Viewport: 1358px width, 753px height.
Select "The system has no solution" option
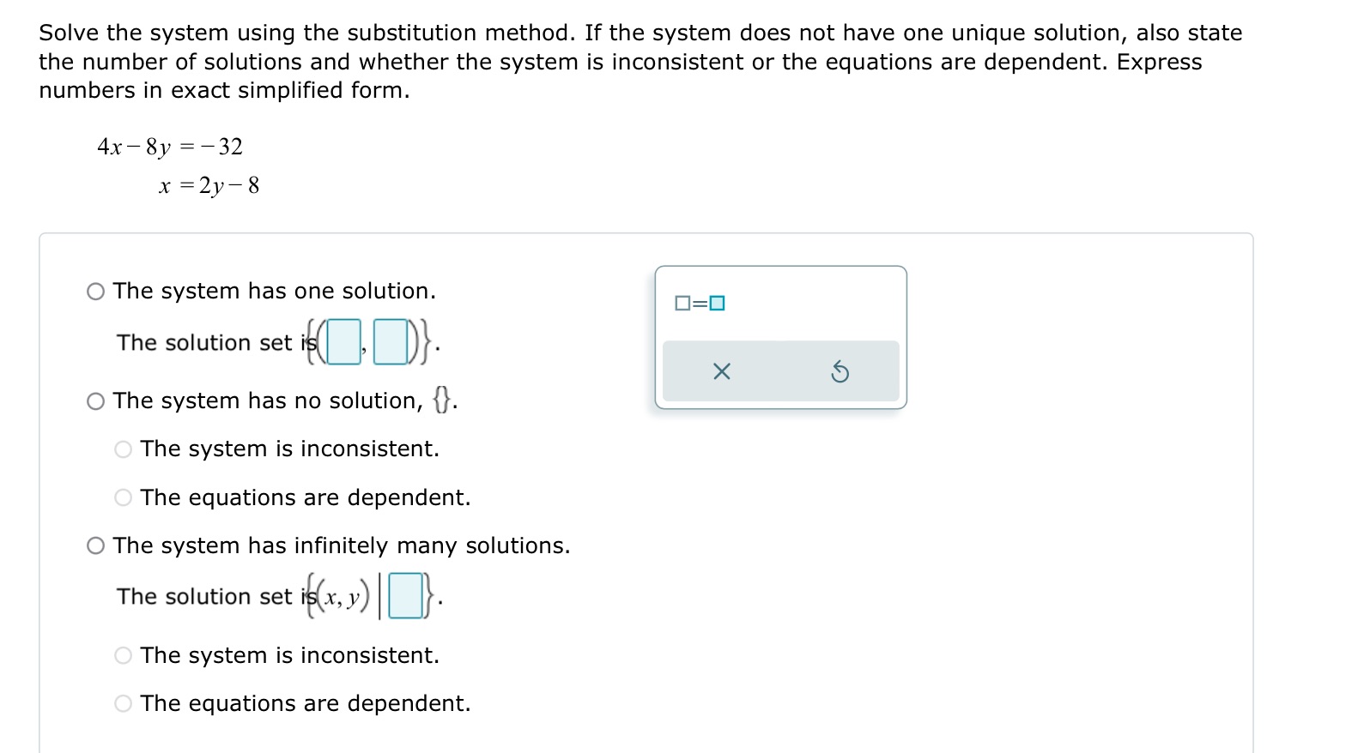[x=95, y=400]
